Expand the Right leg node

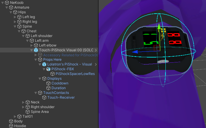15,22
